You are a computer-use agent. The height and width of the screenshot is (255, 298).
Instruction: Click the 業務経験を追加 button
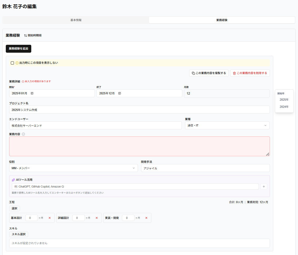point(18,48)
